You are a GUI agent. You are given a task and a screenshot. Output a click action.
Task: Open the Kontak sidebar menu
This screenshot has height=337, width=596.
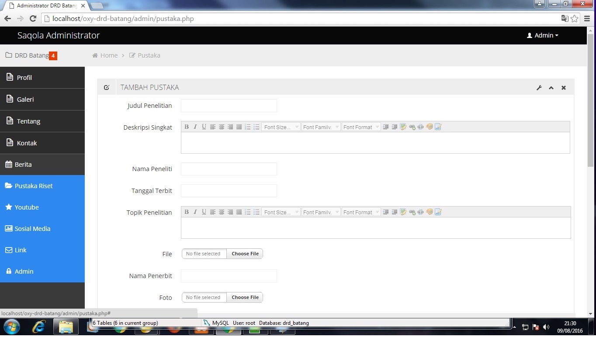pos(42,143)
